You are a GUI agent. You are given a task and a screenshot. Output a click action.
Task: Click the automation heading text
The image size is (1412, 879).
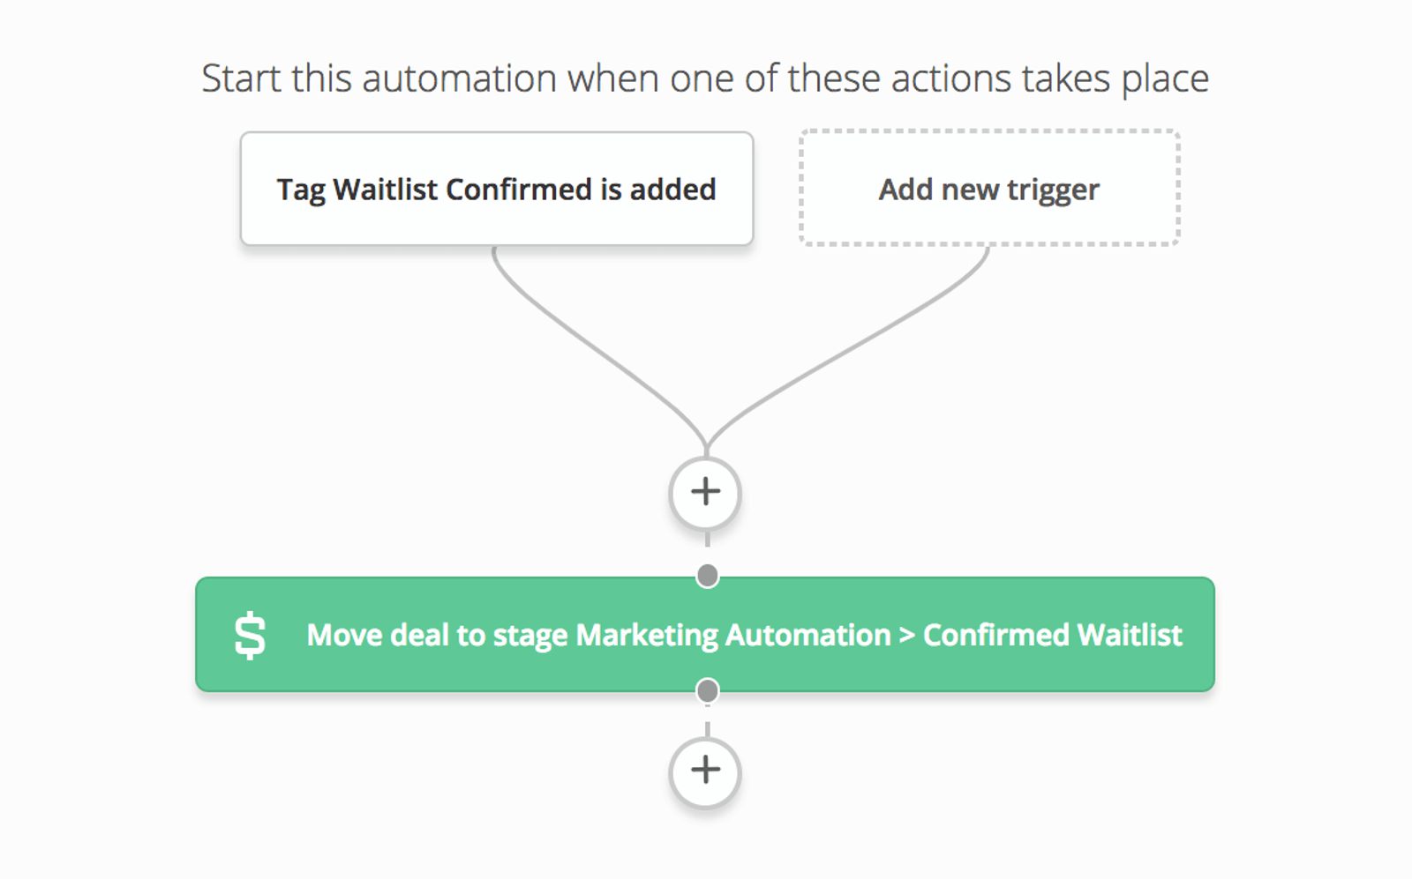click(x=706, y=78)
